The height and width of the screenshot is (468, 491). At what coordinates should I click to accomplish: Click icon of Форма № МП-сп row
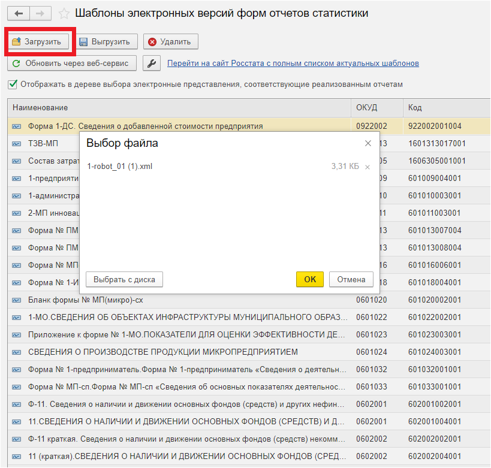tap(17, 387)
